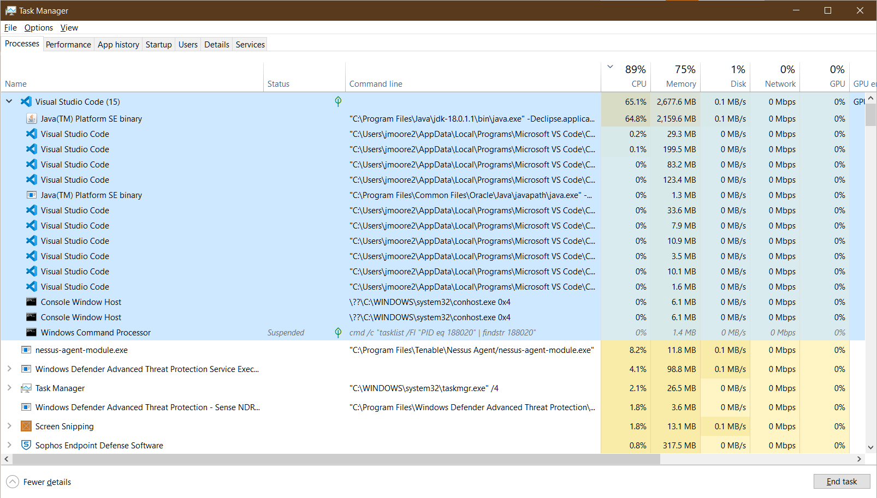This screenshot has height=498, width=877.
Task: Open the CPU column sort dropdown arrow
Action: click(610, 65)
